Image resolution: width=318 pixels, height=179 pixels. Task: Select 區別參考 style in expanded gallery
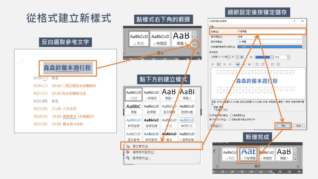[x=134, y=136]
